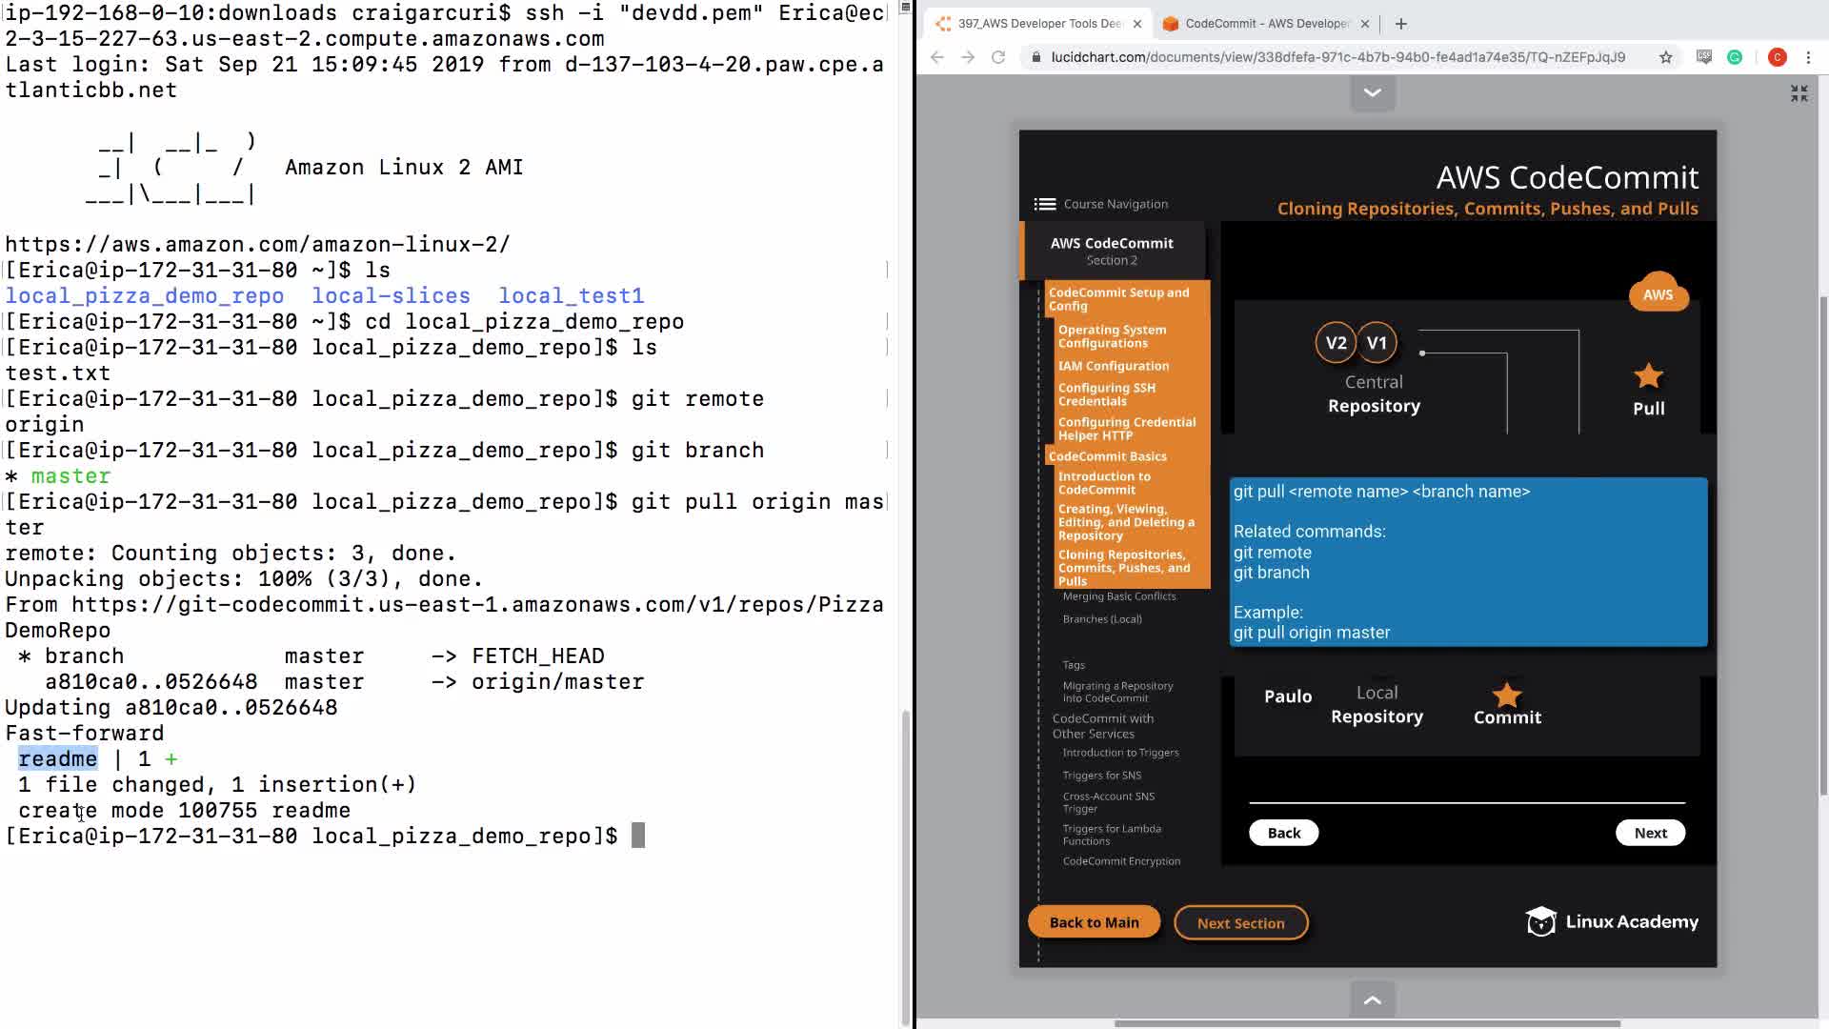Collapse the CodeCommit Basics section

click(1107, 456)
